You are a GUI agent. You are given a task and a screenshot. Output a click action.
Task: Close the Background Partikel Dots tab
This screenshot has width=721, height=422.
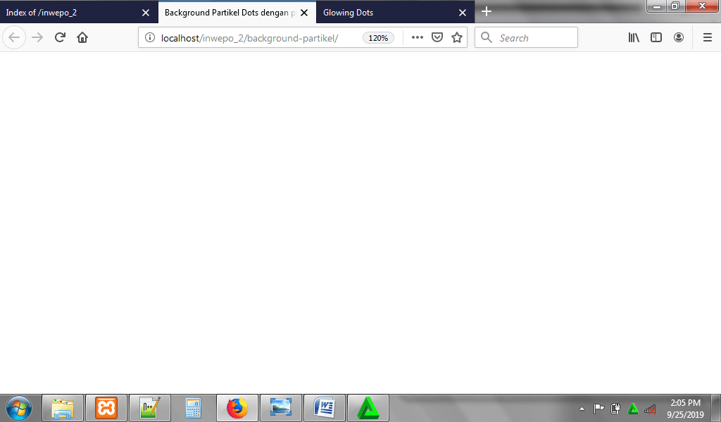click(x=304, y=13)
